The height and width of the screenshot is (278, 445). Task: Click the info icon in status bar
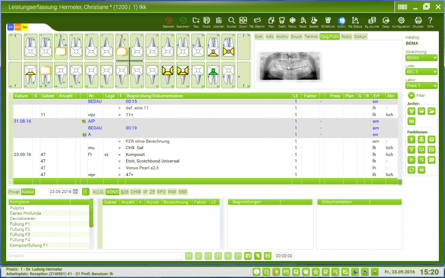point(256,272)
